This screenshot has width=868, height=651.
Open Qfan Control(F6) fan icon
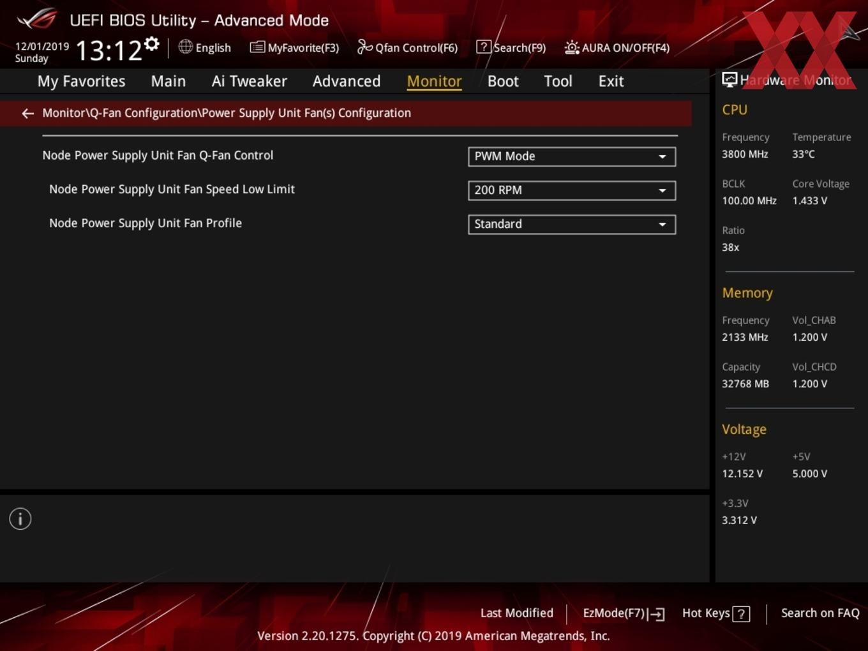click(364, 47)
